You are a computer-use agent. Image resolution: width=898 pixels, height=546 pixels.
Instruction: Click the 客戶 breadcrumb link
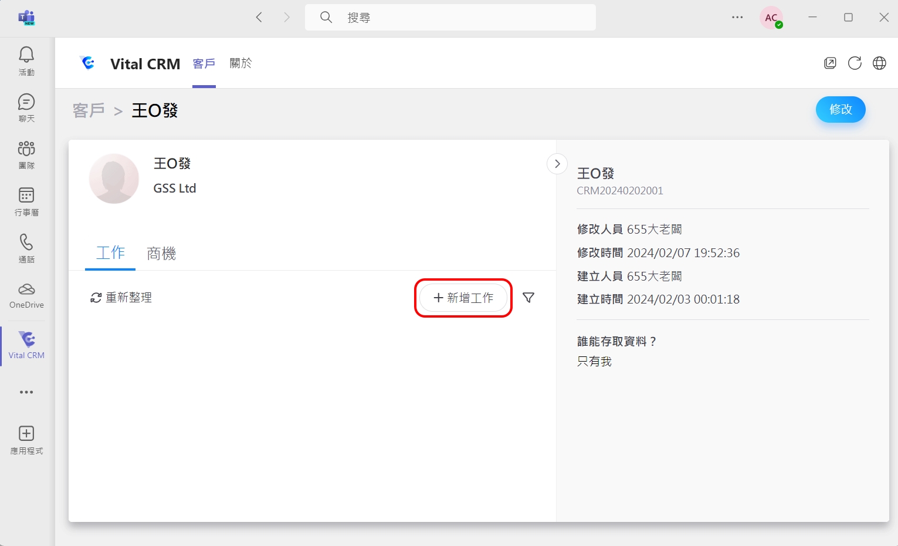pos(89,110)
